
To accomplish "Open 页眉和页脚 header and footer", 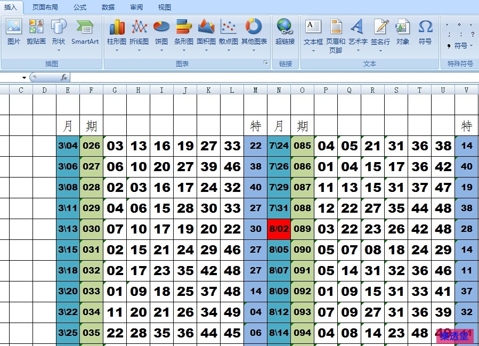I will pyautogui.click(x=336, y=36).
